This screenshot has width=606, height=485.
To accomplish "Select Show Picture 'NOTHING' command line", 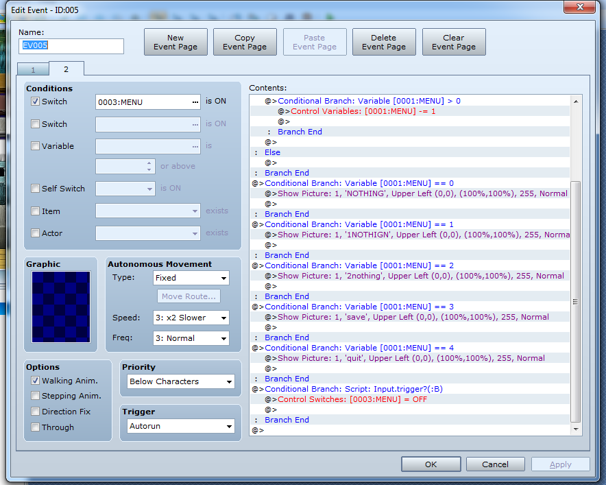I will point(410,193).
